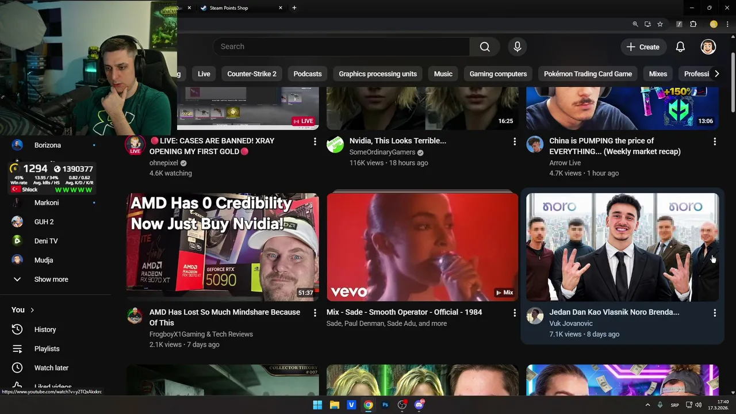Click the YouTube search input field
The image size is (736, 414).
[x=342, y=47]
